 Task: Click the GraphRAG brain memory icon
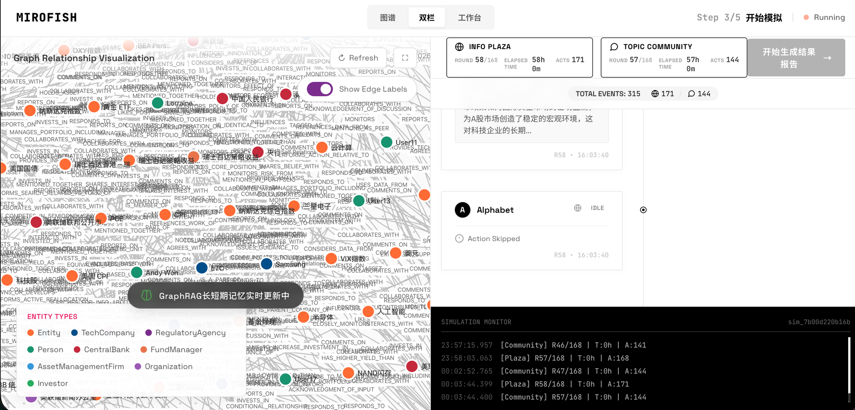click(x=147, y=296)
